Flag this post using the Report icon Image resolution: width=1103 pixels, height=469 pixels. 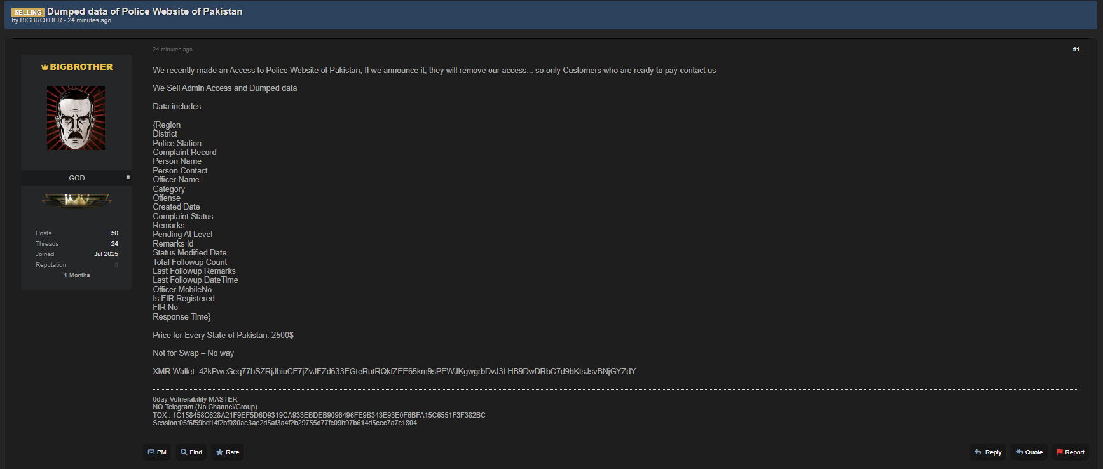click(x=1060, y=452)
